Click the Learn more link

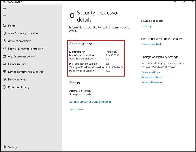76,109
